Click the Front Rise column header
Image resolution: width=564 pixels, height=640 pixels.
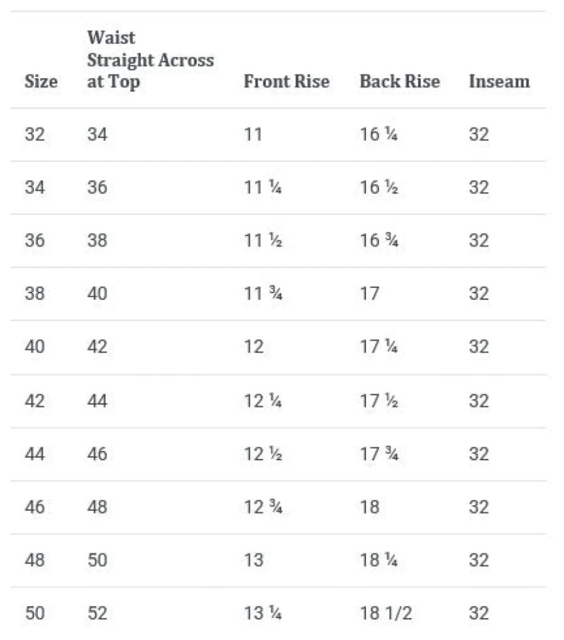click(x=286, y=81)
